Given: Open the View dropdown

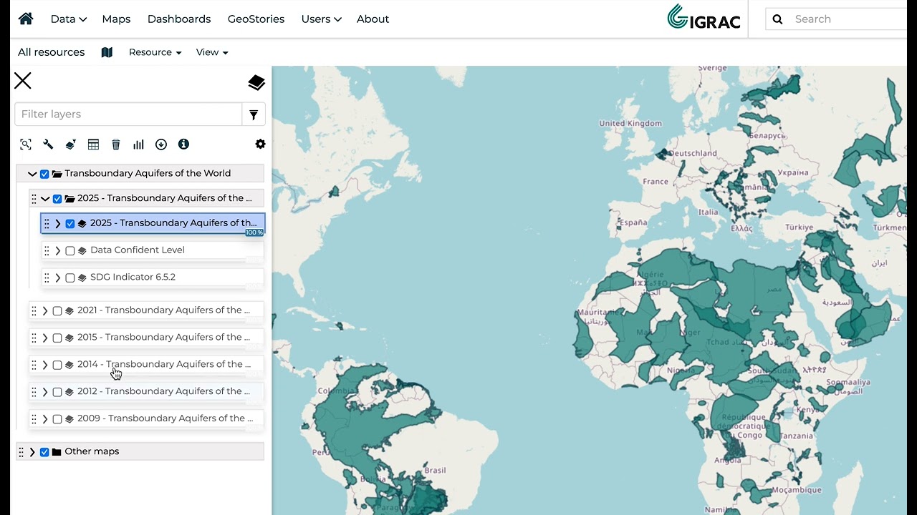Looking at the screenshot, I should tap(212, 52).
